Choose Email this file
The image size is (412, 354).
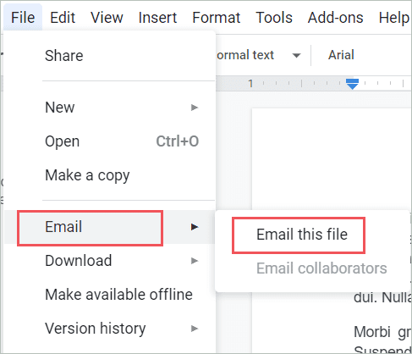pos(312,235)
